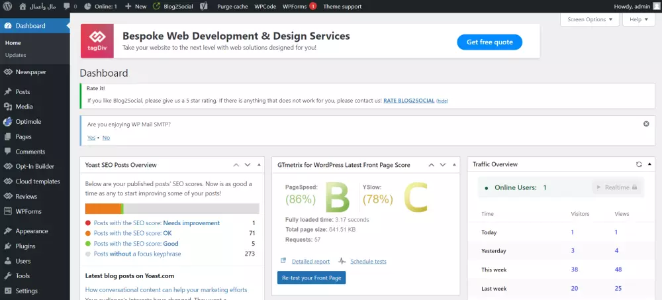
Task: Click the Blog2Social admin bar item
Action: pyautogui.click(x=172, y=6)
